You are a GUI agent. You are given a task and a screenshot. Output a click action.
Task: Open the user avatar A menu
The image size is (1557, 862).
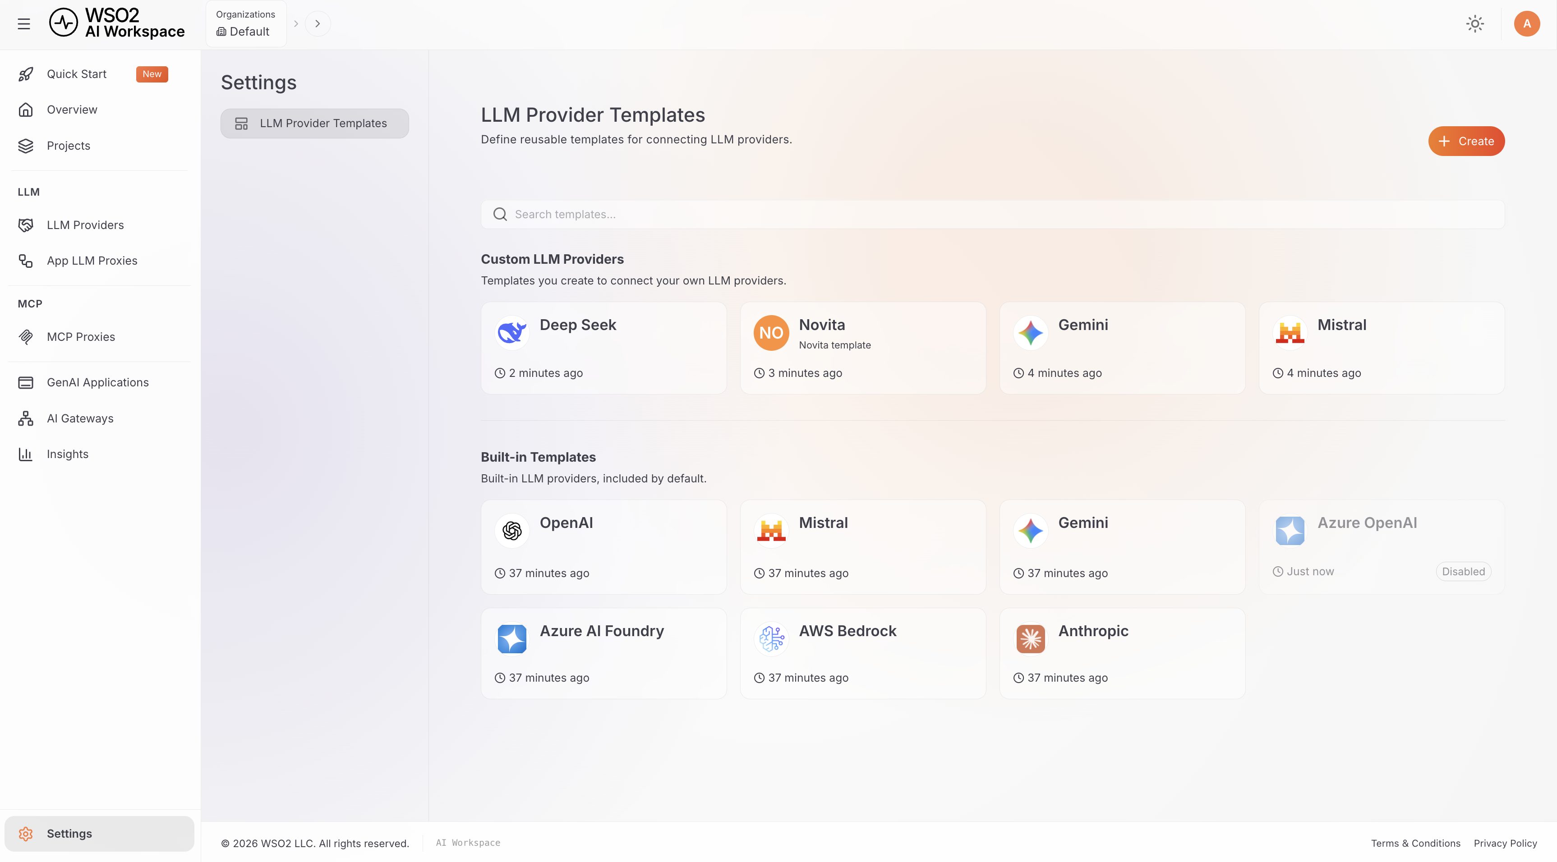(x=1527, y=24)
